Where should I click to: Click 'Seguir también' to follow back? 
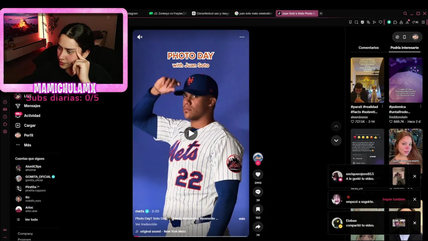tap(394, 199)
